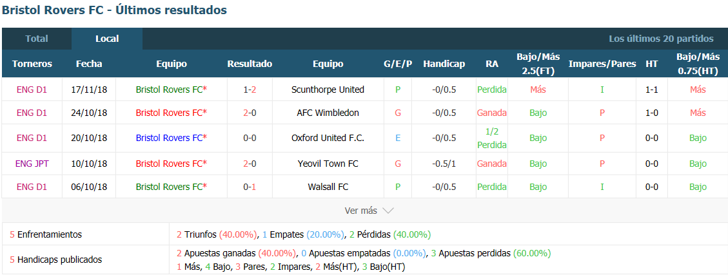Click the Impares/Pares column header
The height and width of the screenshot is (275, 728).
click(602, 64)
